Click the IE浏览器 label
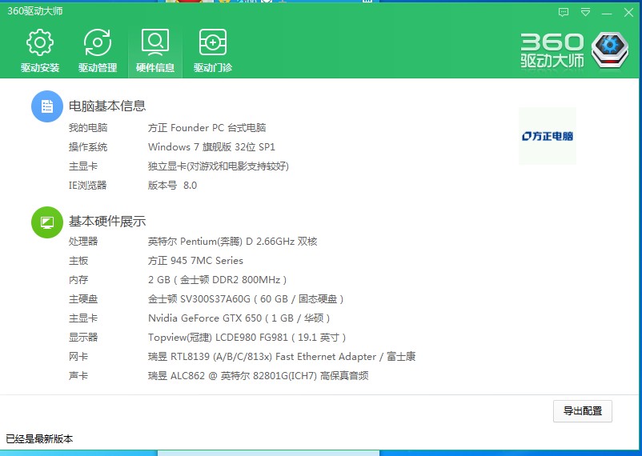642x456 pixels. pos(87,186)
